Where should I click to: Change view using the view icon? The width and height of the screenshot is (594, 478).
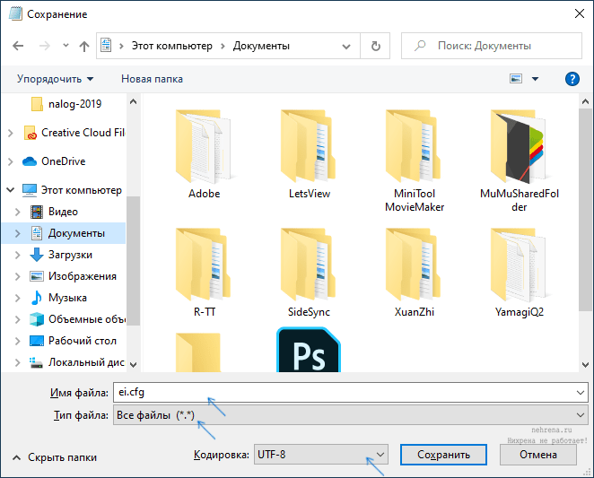pos(516,79)
